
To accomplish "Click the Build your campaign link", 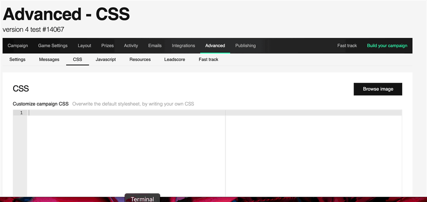I will [x=387, y=46].
